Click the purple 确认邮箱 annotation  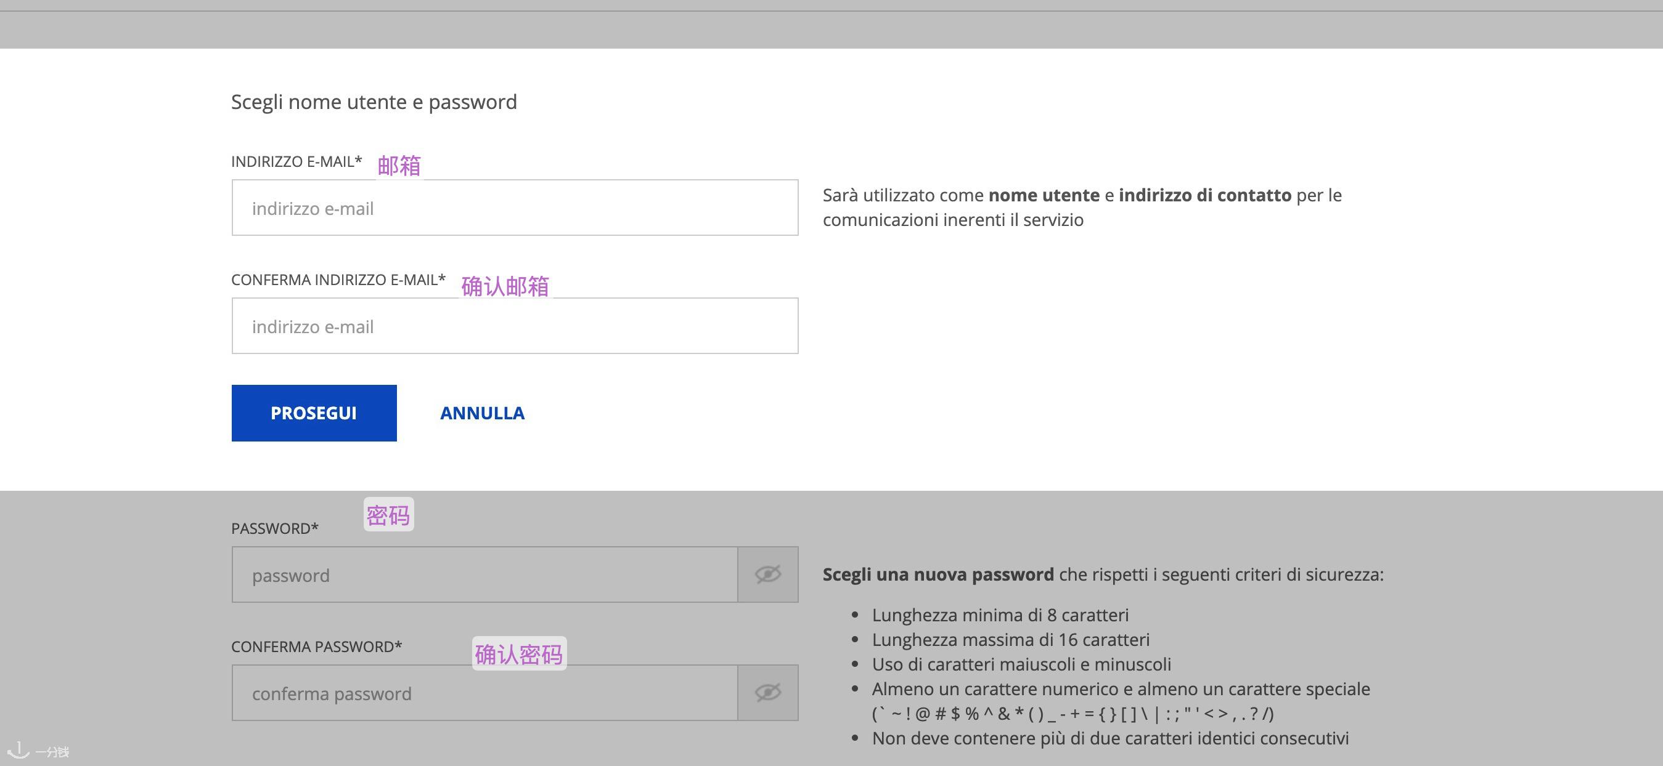pos(505,286)
